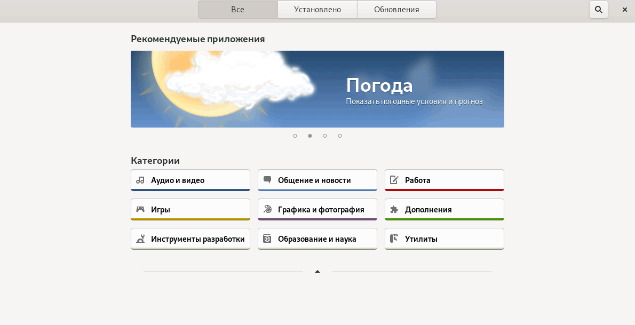Select the first banner carousel dot

pyautogui.click(x=295, y=136)
